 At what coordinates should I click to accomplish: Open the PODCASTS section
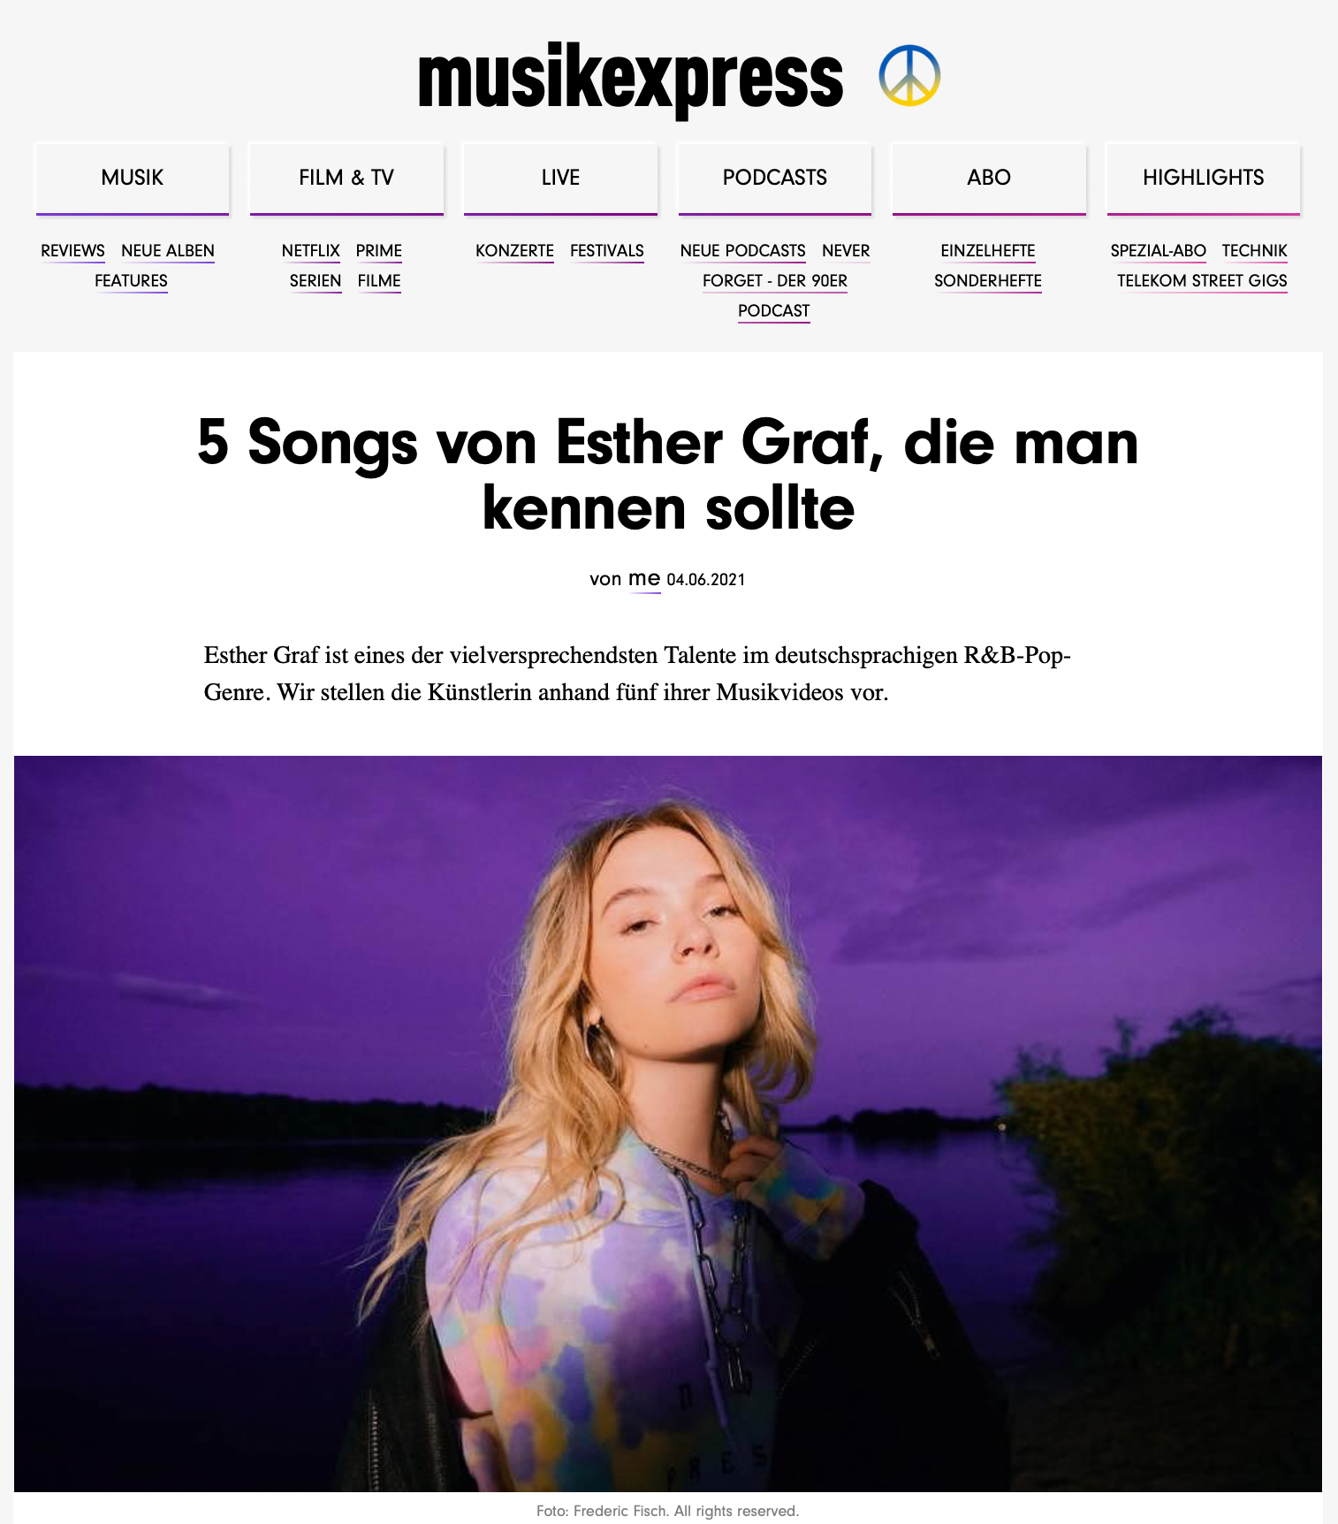click(x=775, y=178)
